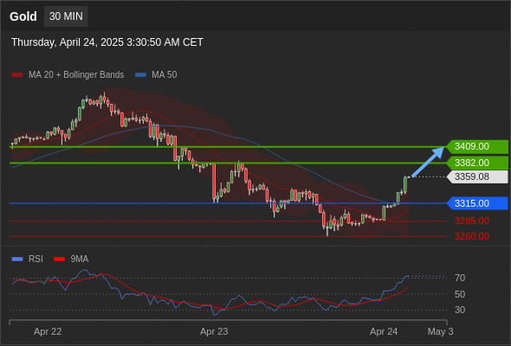Click the Gold instrument title
Image resolution: width=511 pixels, height=346 pixels.
(x=23, y=16)
